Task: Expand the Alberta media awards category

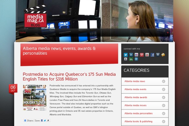Action: click(163, 97)
